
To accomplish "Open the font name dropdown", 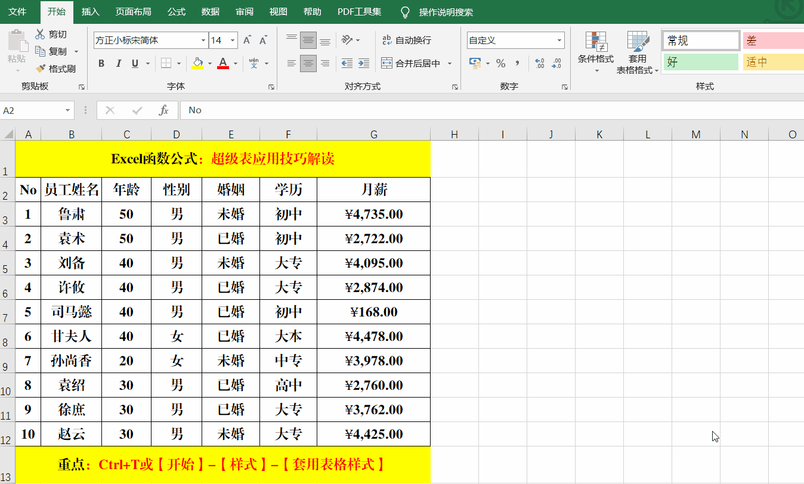I will coord(203,39).
